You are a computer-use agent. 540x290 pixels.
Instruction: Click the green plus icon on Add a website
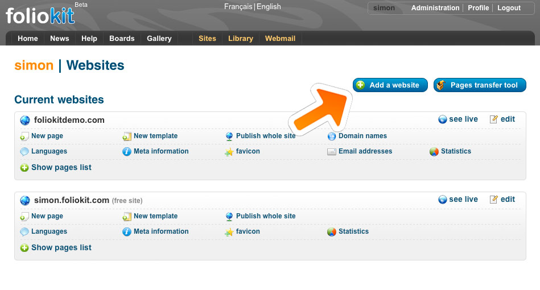360,85
